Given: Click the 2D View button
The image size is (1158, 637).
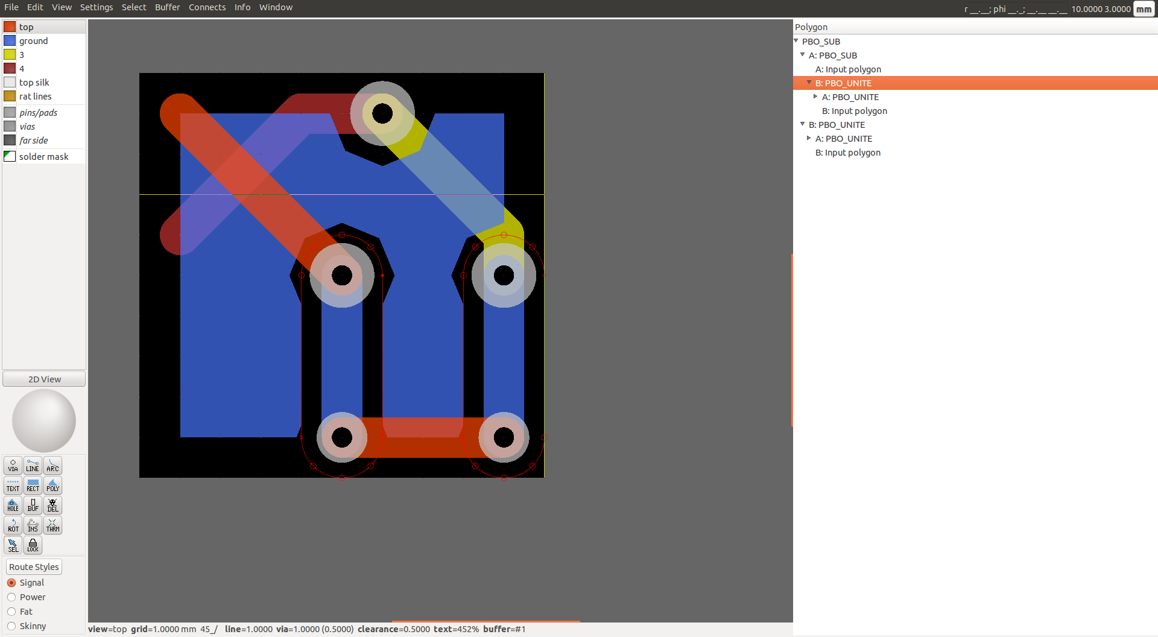Looking at the screenshot, I should pos(44,379).
